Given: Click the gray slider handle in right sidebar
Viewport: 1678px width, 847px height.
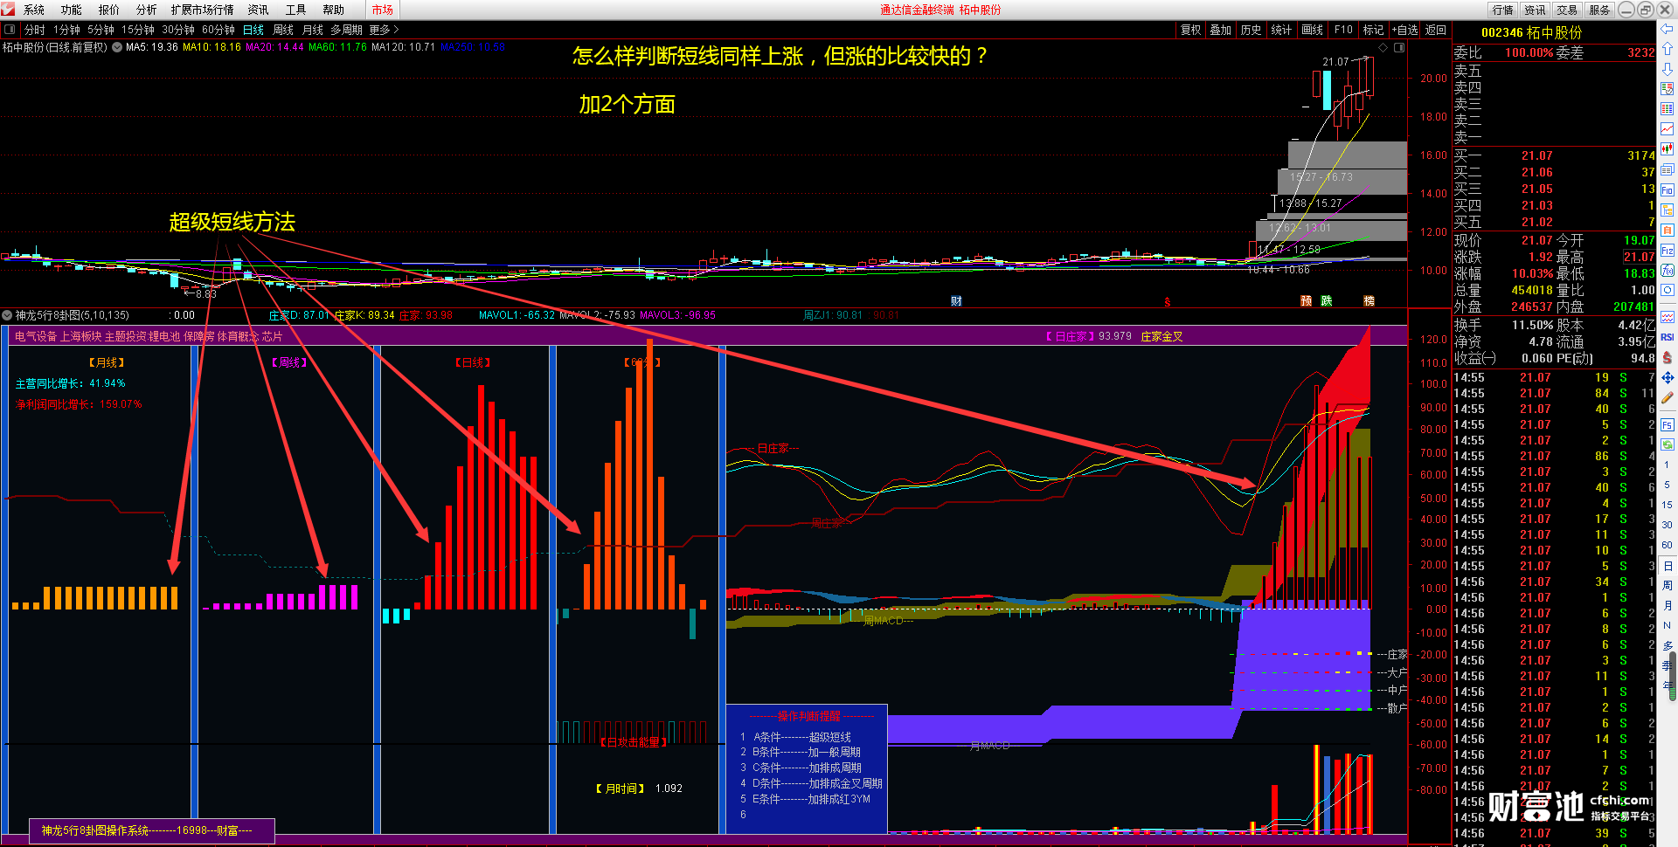Looking at the screenshot, I should tap(1674, 676).
